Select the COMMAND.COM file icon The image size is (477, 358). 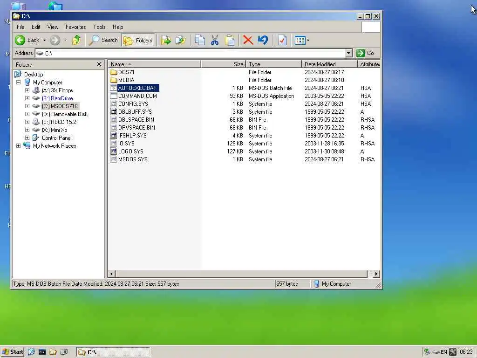[x=114, y=96]
